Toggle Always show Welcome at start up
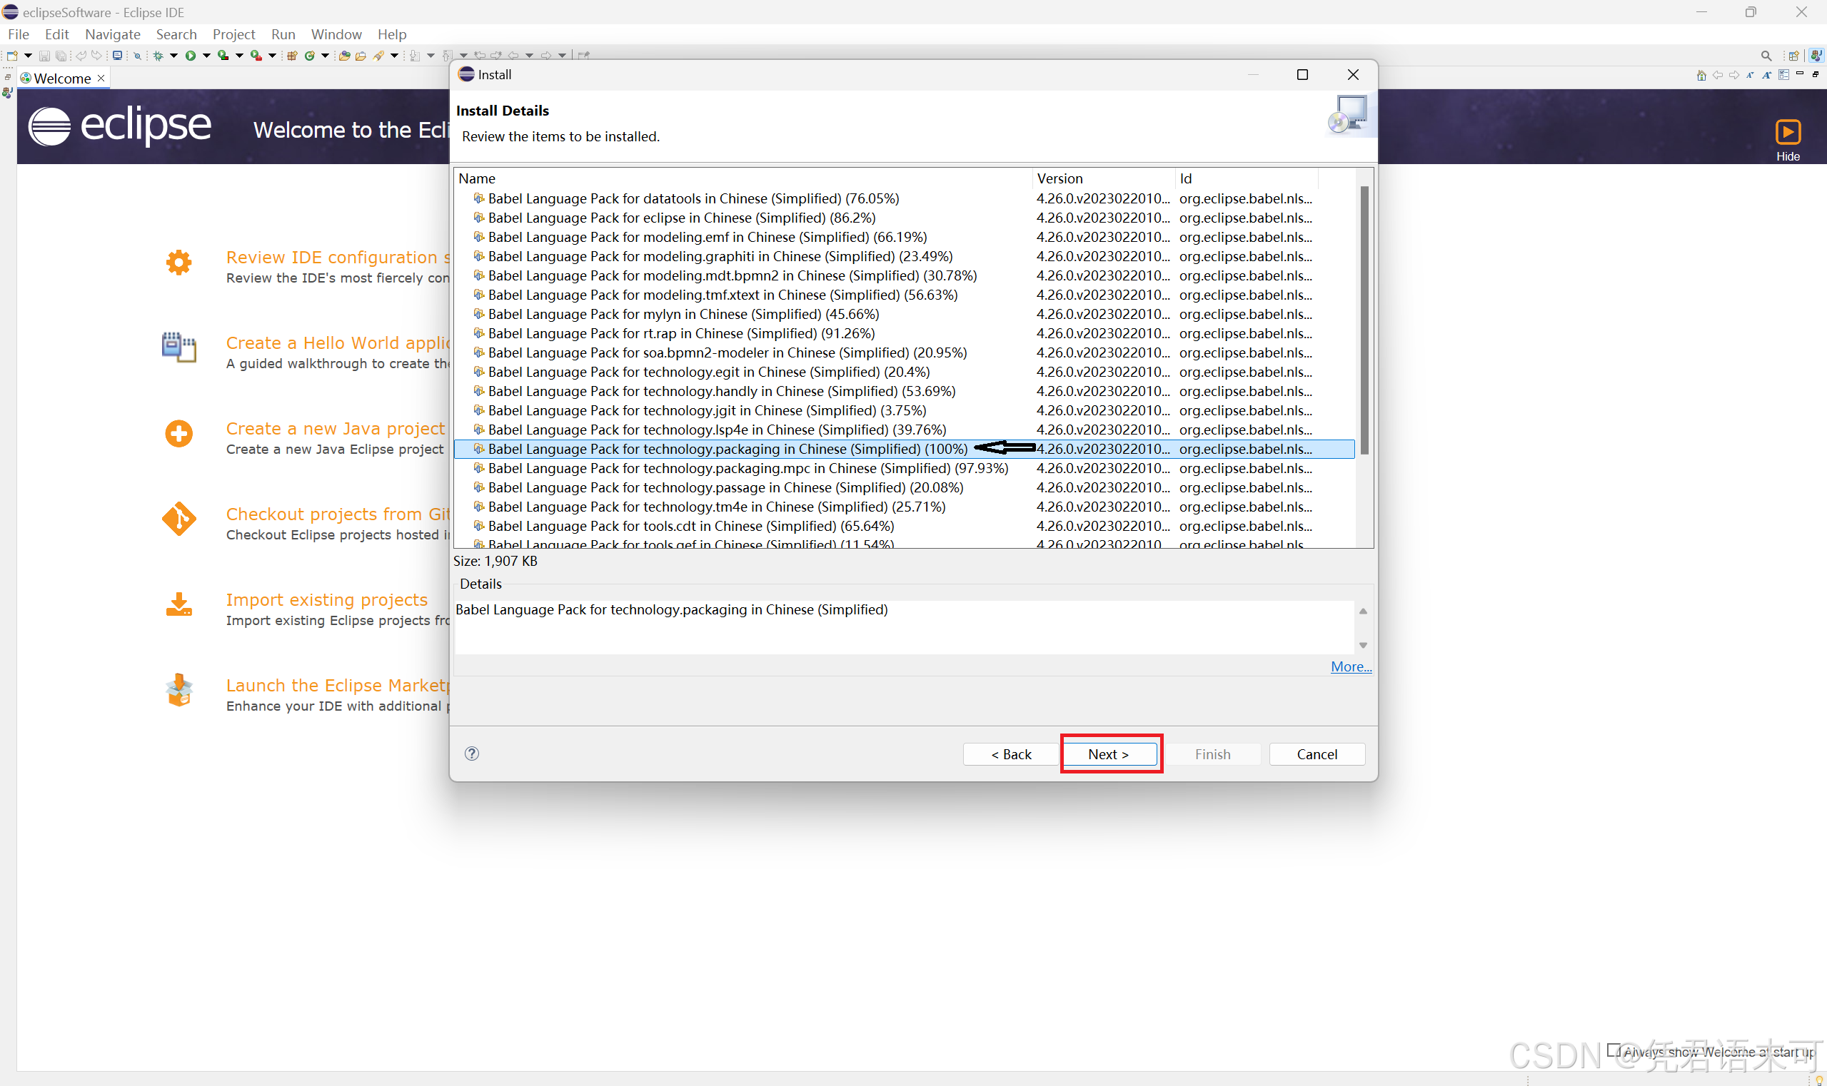Viewport: 1827px width, 1086px height. coord(1614,1050)
